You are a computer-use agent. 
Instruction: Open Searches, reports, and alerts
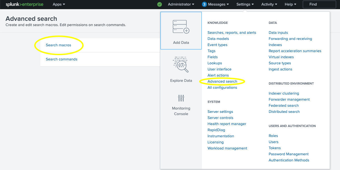(232, 32)
